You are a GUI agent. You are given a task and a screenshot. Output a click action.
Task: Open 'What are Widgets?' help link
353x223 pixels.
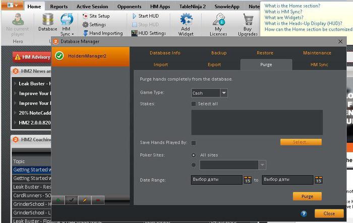(284, 18)
